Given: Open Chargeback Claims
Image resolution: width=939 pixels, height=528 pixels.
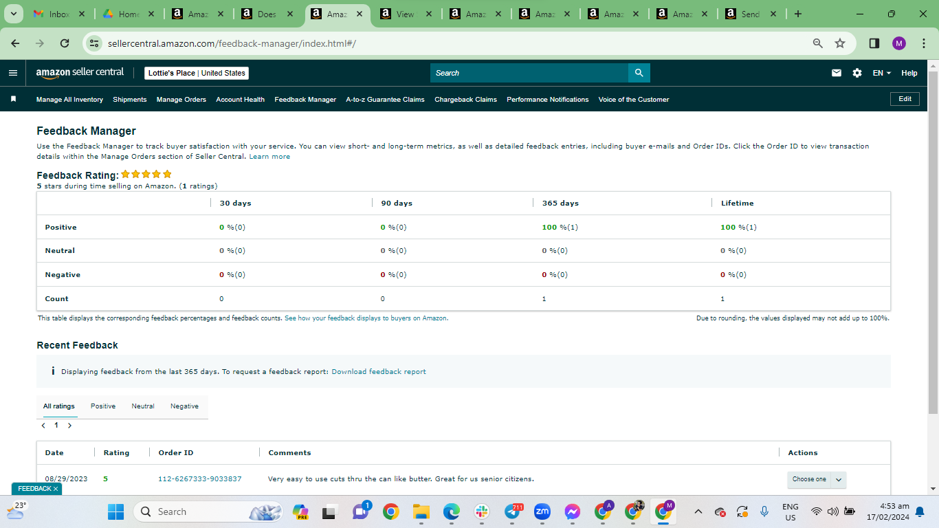Looking at the screenshot, I should point(465,100).
